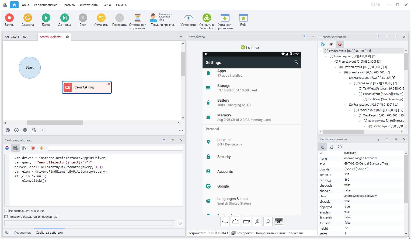Click fit-to-screen button under device
Screen dimensions: 411x239
point(279,222)
